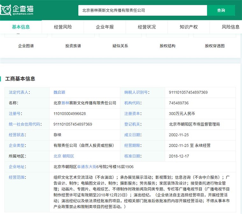Switch to the 经营状况 tab
Image resolution: width=242 pixels, height=214 pixels.
[147, 27]
